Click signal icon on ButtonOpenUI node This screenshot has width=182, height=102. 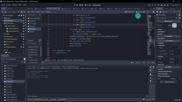coord(21,47)
